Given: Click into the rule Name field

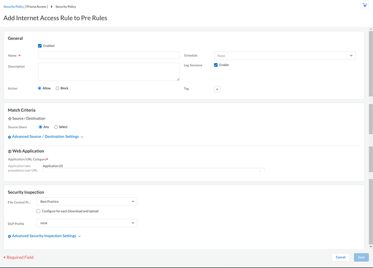Looking at the screenshot, I should [x=109, y=55].
